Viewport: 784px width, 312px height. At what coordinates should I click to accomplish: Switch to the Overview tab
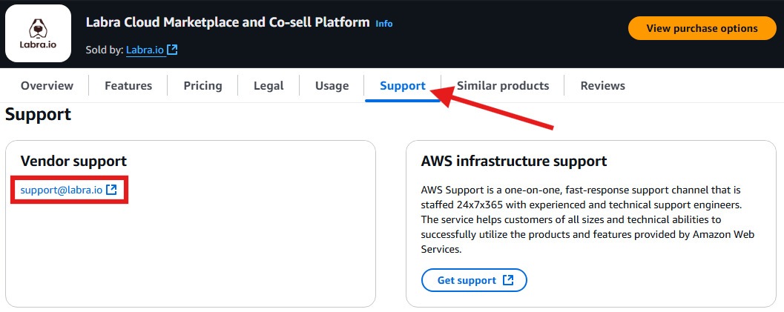(47, 86)
